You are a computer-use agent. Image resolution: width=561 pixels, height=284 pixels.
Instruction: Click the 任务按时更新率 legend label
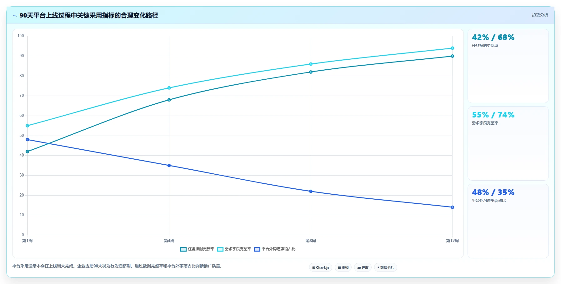[201, 249]
